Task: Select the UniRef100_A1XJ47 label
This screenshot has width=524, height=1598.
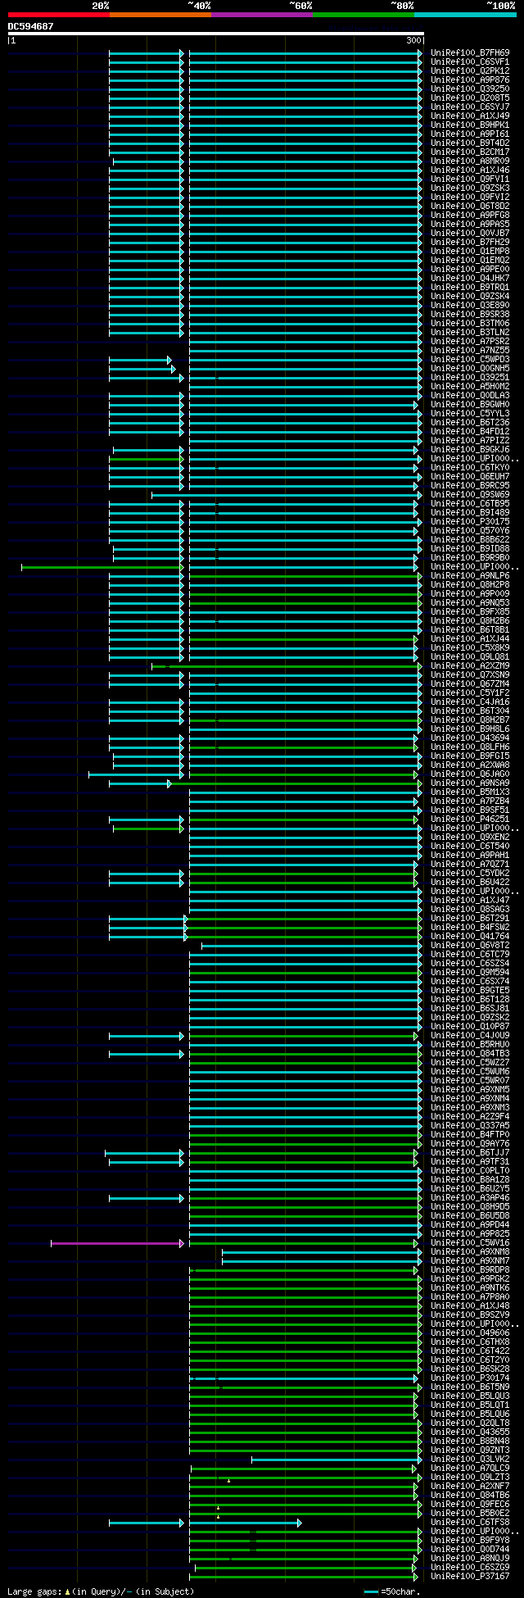Action: [470, 900]
